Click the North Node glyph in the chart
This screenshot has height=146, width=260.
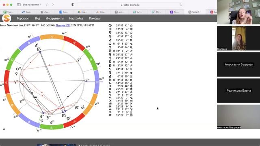point(38,49)
